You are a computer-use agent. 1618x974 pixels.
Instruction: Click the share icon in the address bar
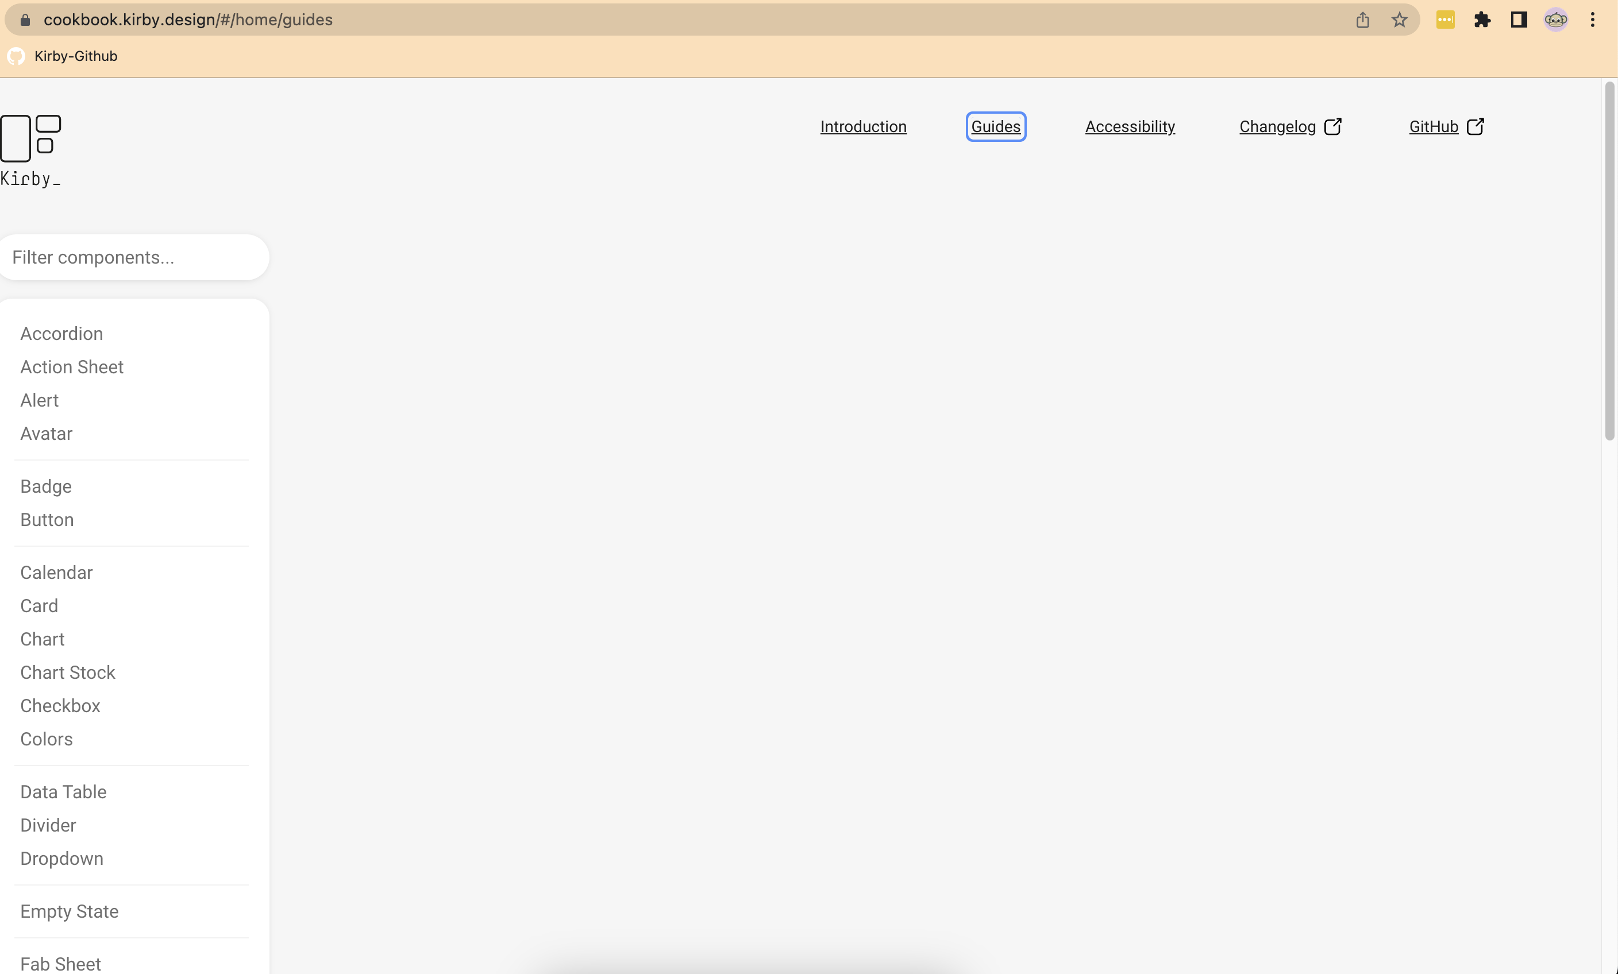coord(1362,19)
